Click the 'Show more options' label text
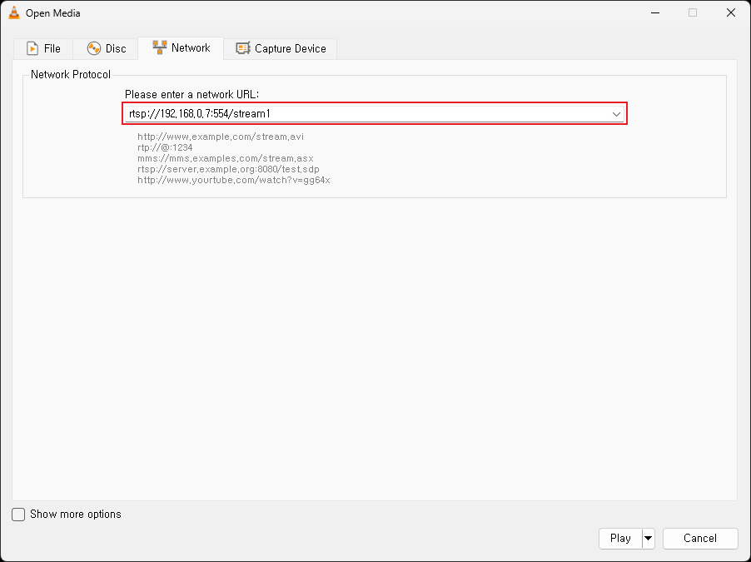This screenshot has height=562, width=751. coord(76,515)
